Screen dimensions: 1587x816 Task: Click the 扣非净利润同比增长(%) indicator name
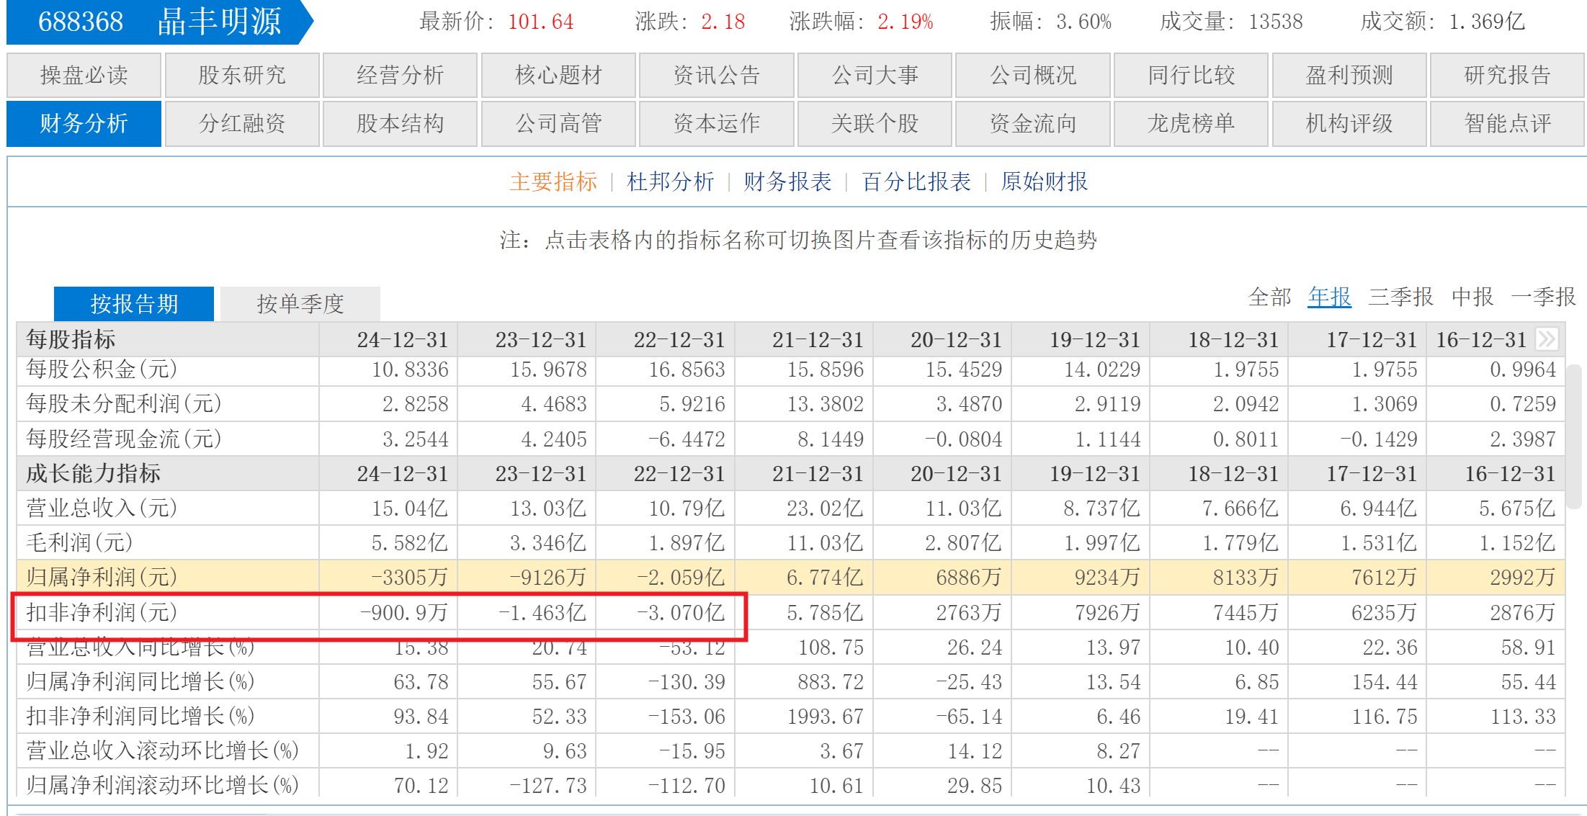140,717
